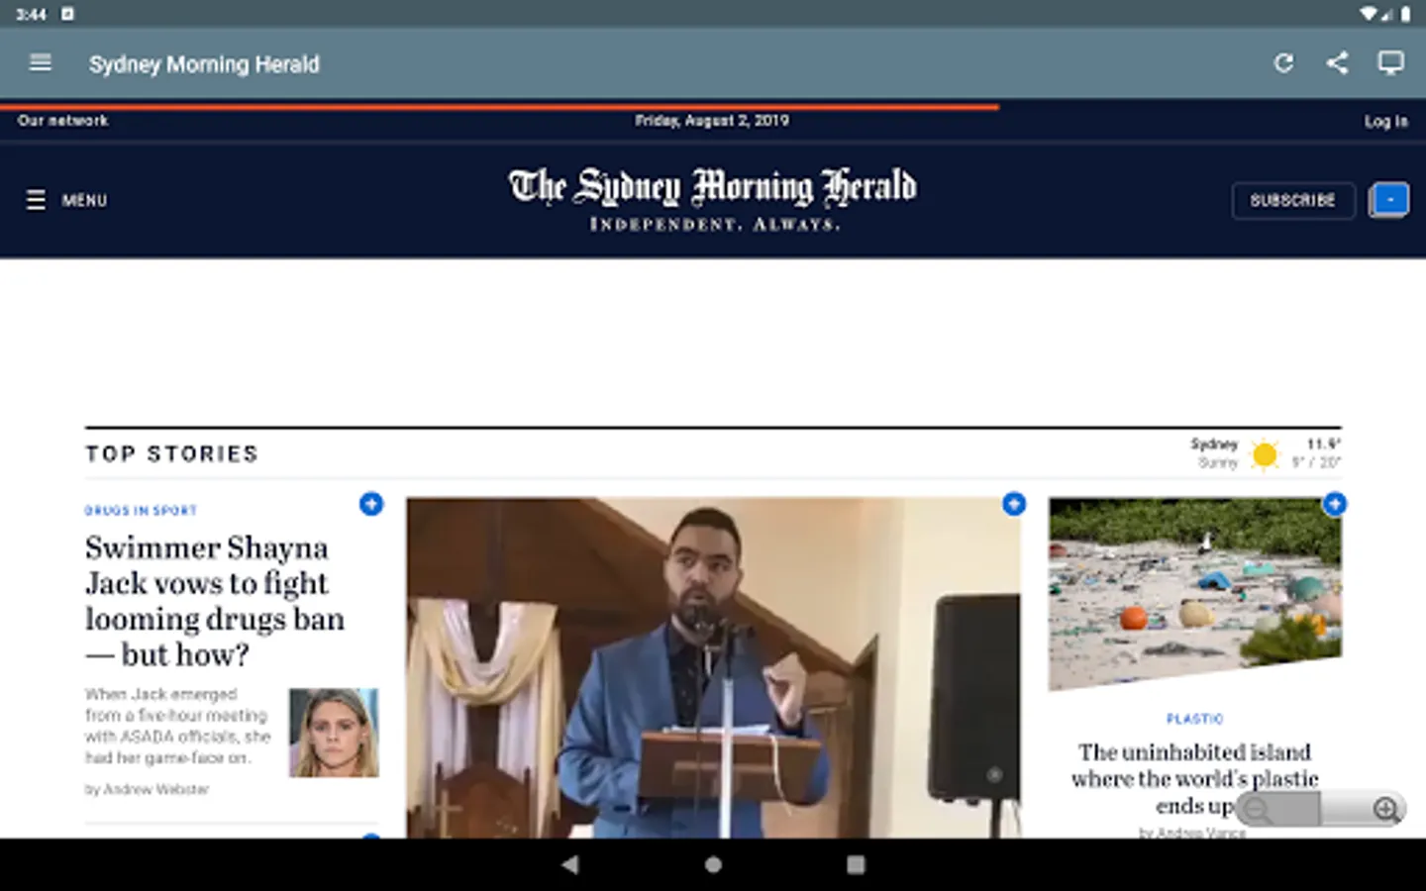This screenshot has width=1426, height=891.
Task: Open the PLASTIC category label
Action: click(1194, 719)
